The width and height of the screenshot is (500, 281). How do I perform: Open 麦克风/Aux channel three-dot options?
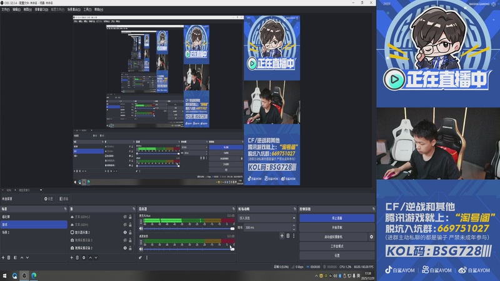(x=141, y=222)
